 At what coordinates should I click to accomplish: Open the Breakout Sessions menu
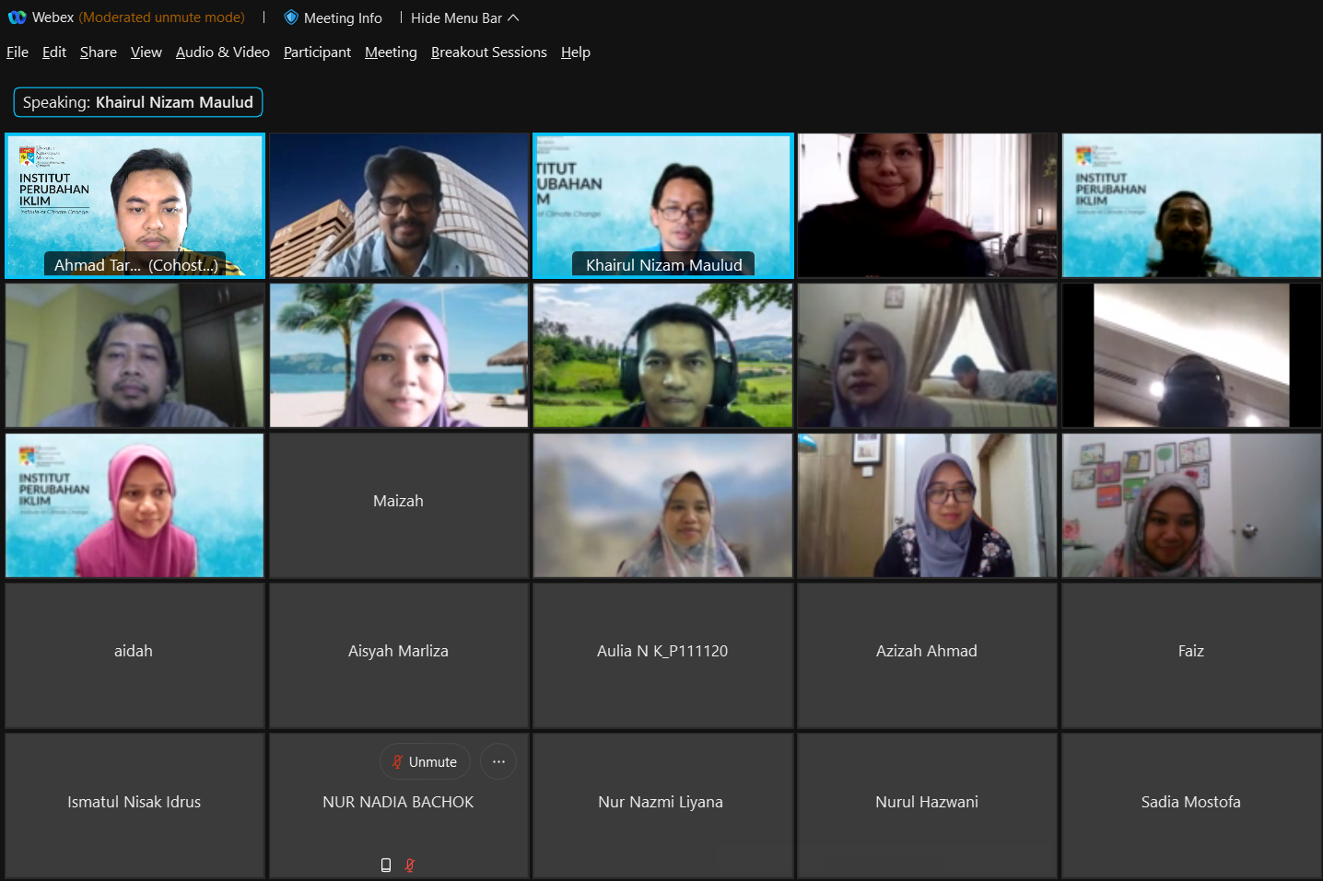pos(488,52)
